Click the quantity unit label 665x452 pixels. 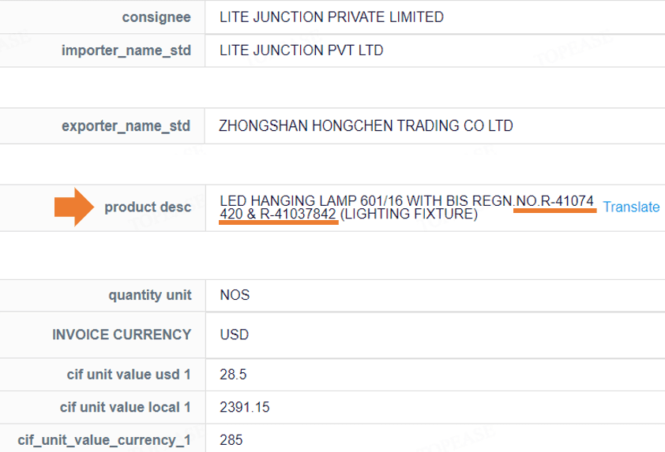pos(149,296)
